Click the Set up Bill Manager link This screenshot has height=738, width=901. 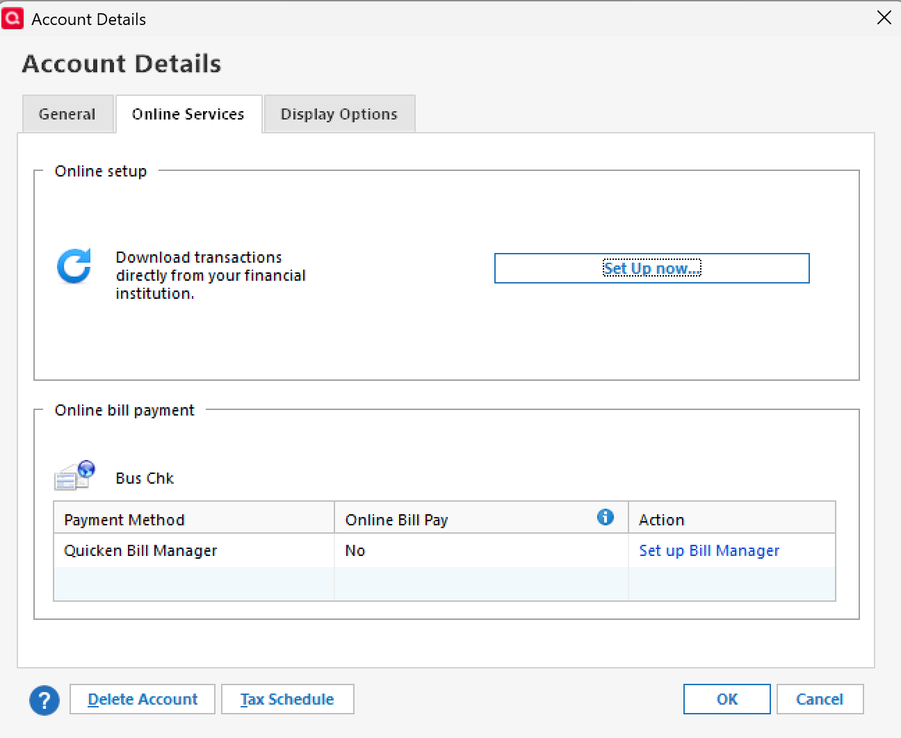[x=708, y=550]
